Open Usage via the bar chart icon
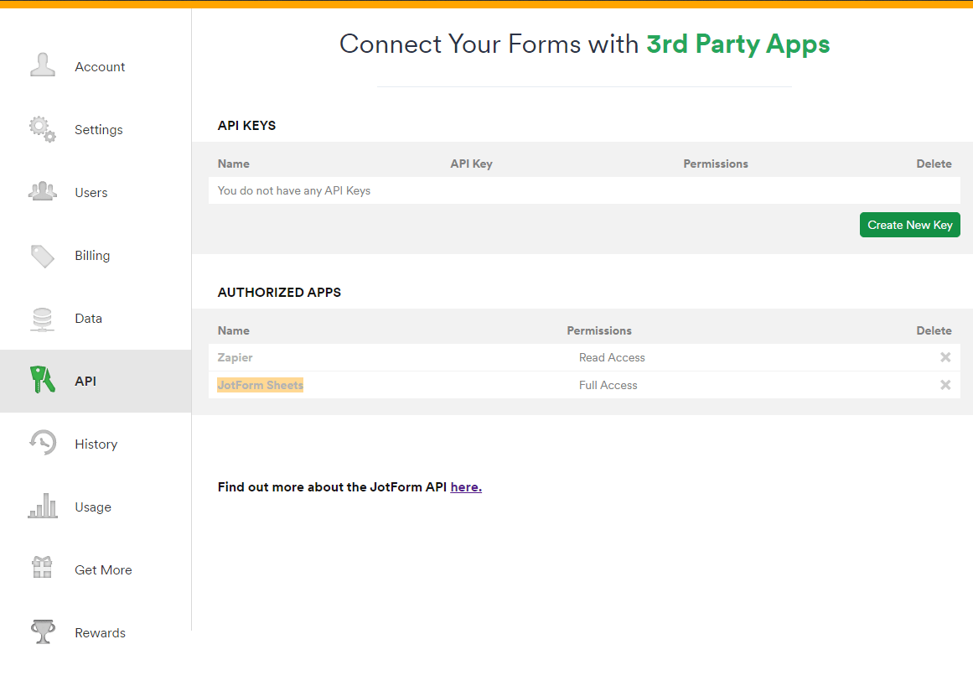 (43, 506)
